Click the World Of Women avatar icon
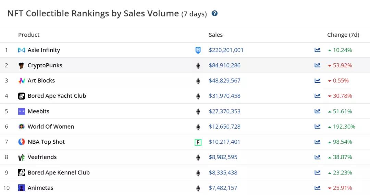The image size is (370, 195). [22, 127]
